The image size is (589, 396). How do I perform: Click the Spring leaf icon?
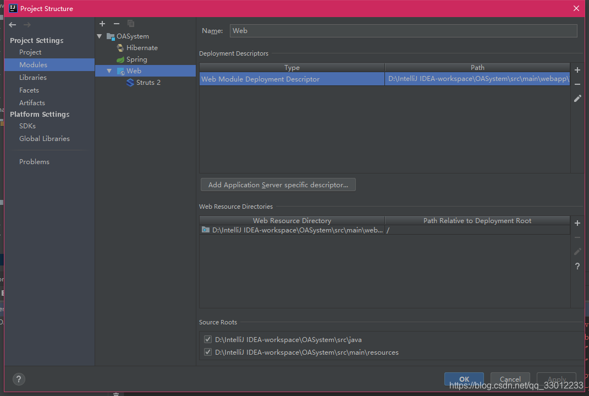tap(120, 59)
